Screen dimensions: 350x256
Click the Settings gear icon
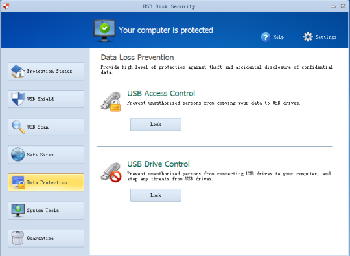308,37
